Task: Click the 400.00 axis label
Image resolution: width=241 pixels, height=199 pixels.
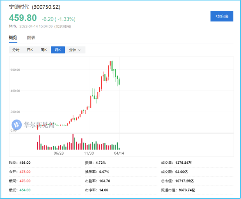Action: (15, 91)
